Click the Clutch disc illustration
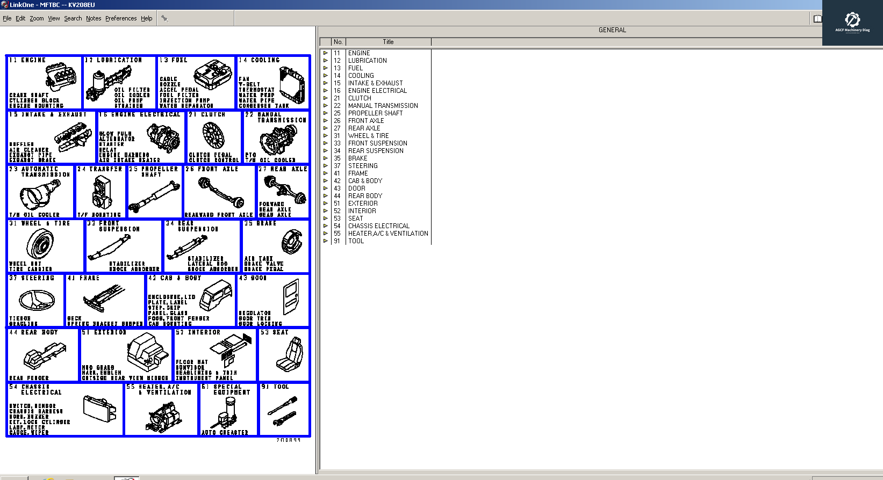The width and height of the screenshot is (883, 480). tap(213, 135)
